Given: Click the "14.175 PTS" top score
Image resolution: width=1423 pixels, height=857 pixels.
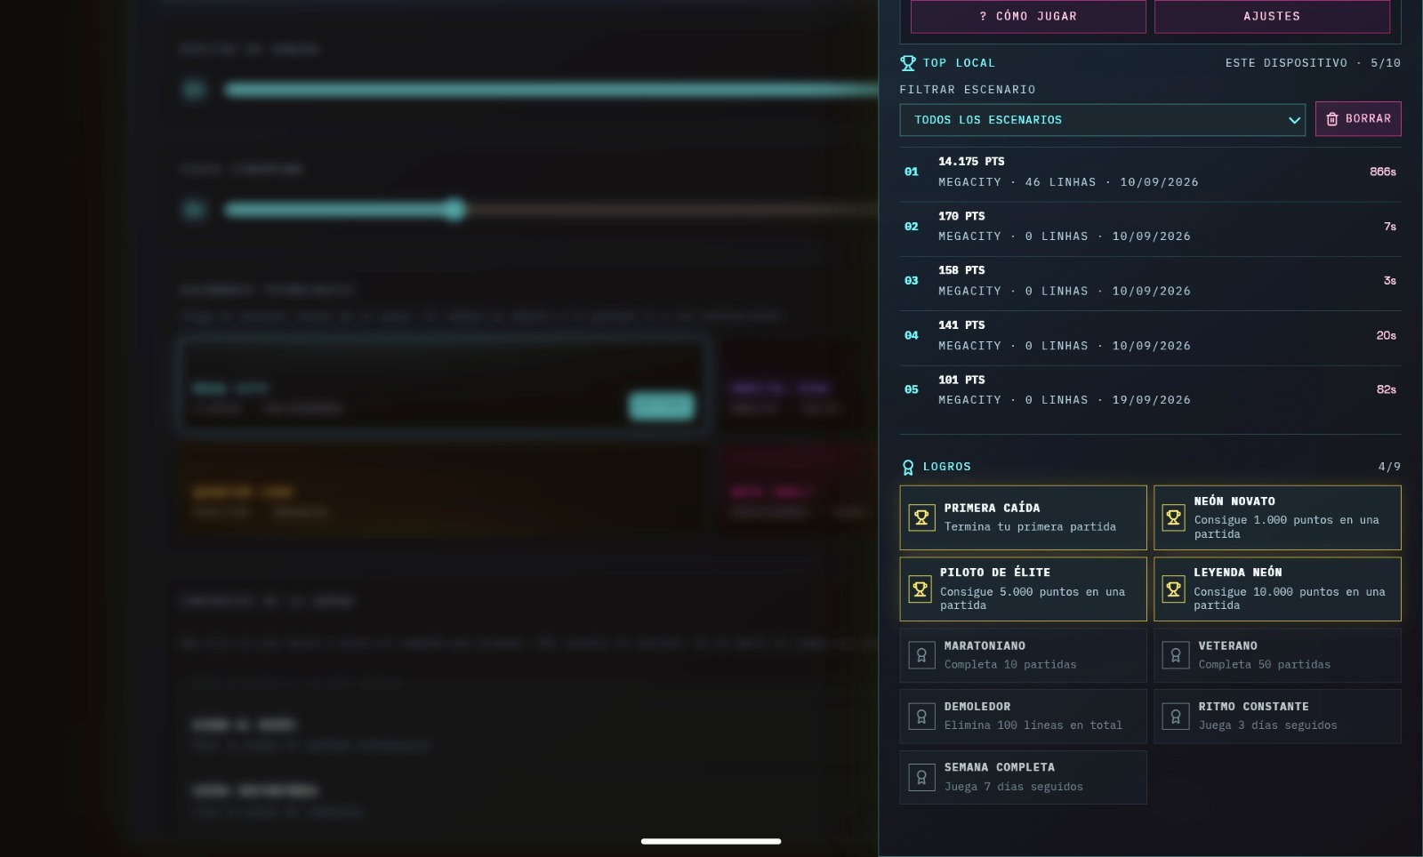Looking at the screenshot, I should click(971, 162).
